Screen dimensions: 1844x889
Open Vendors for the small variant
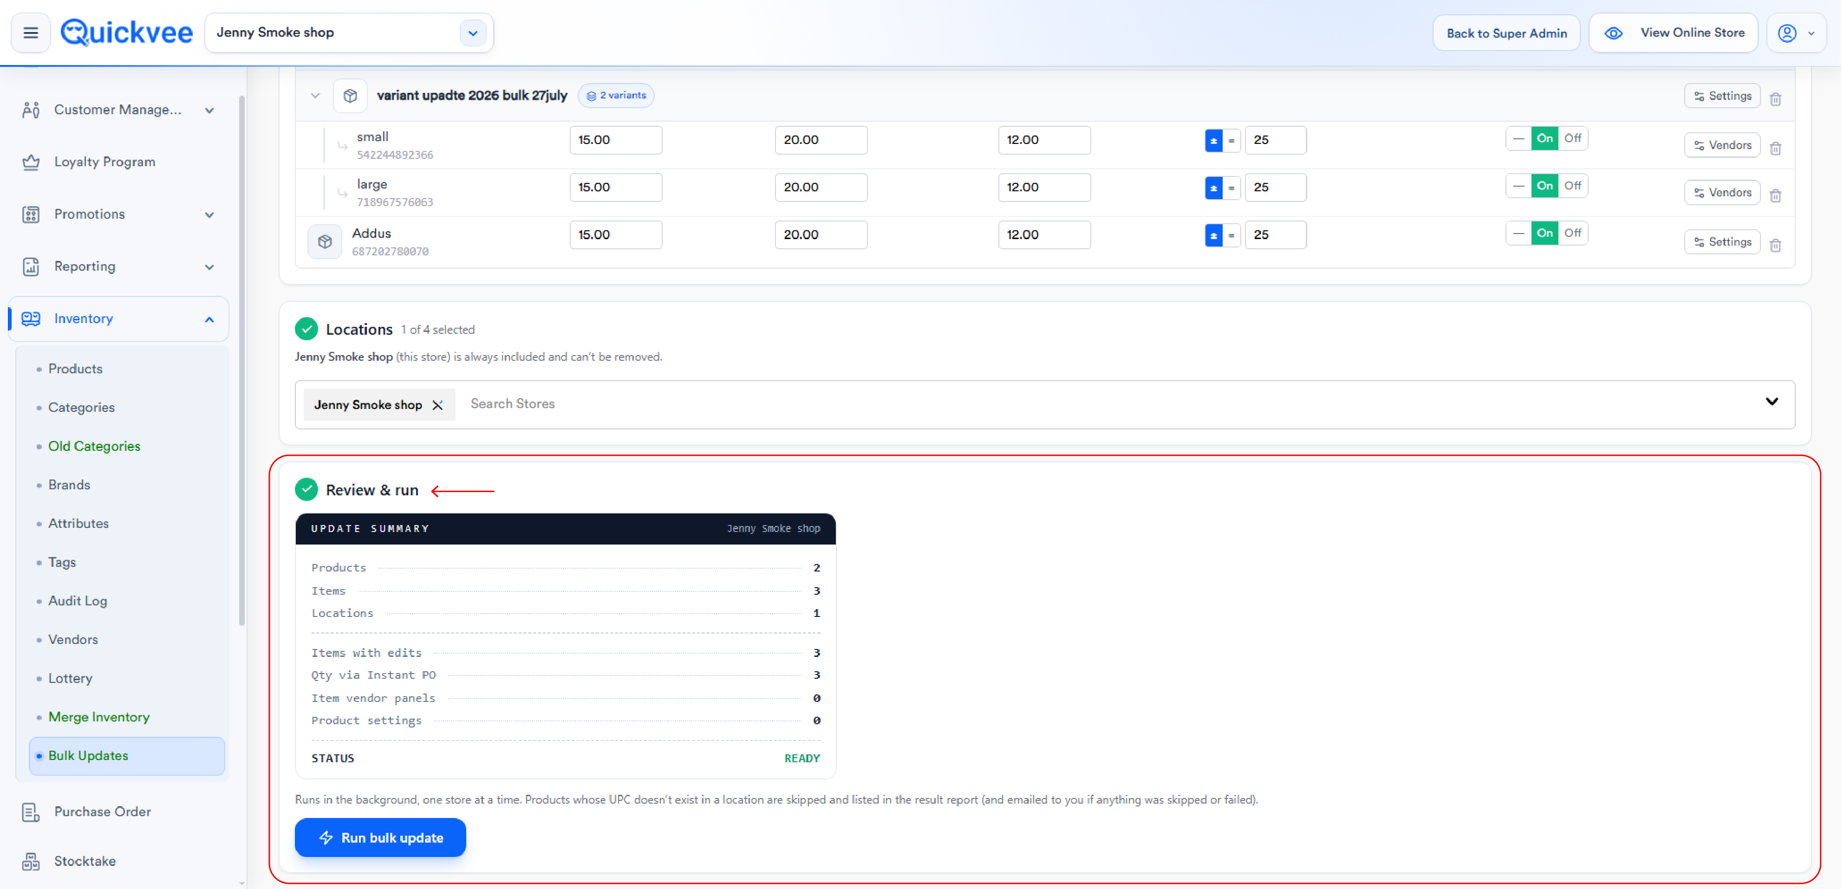1721,145
